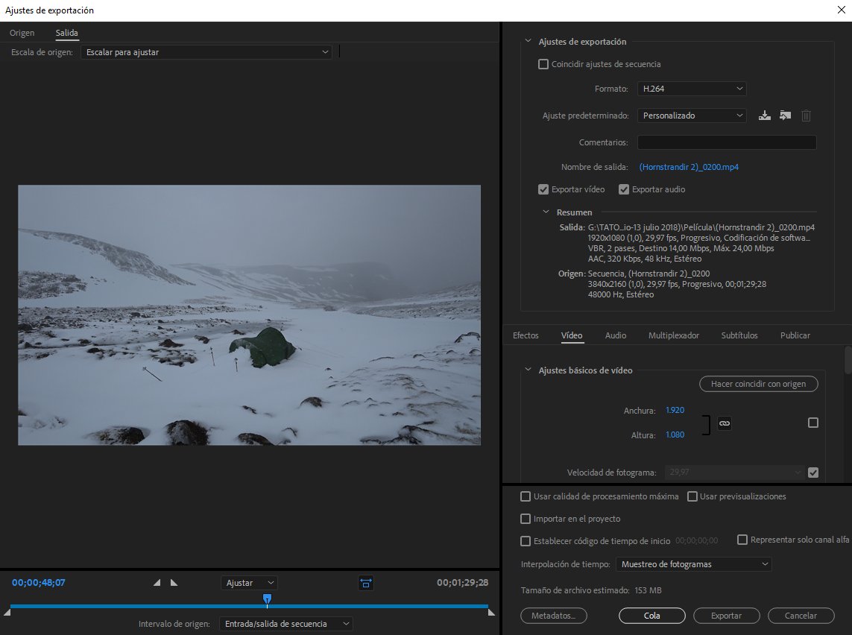Image resolution: width=852 pixels, height=635 pixels.
Task: Click the Comentarios input field
Action: pos(727,142)
